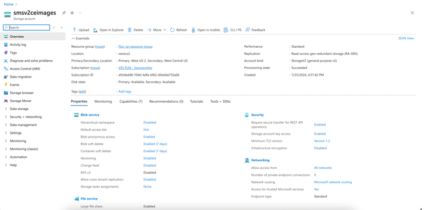Collapse the Essentials section
The image size is (424, 210).
73,38
